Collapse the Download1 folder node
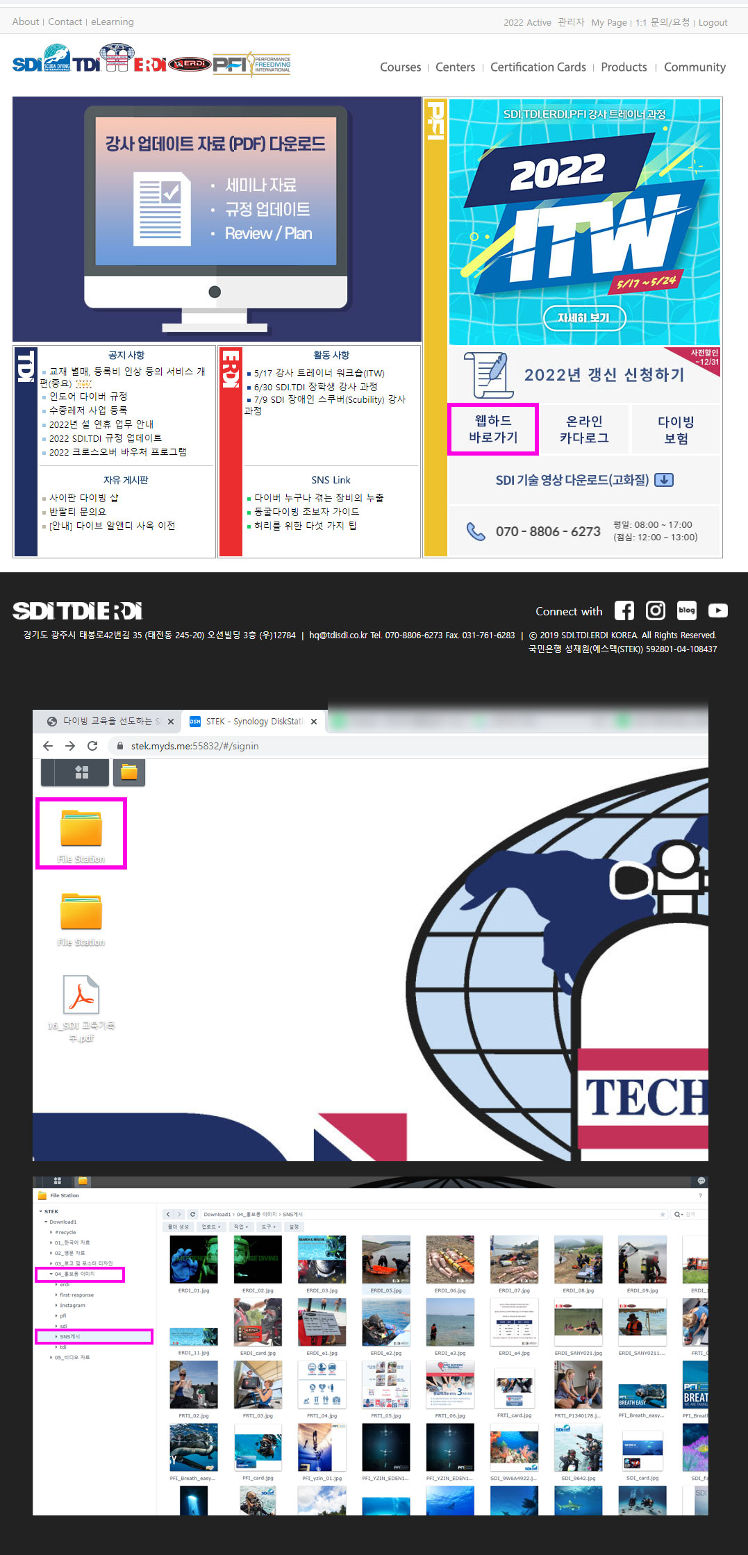This screenshot has width=748, height=1555. (46, 1222)
